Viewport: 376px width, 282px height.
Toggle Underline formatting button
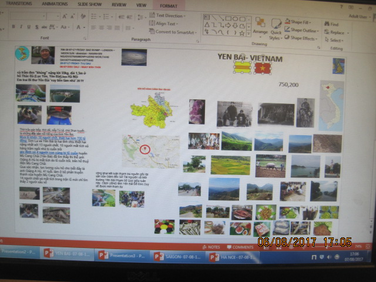pos(29,27)
